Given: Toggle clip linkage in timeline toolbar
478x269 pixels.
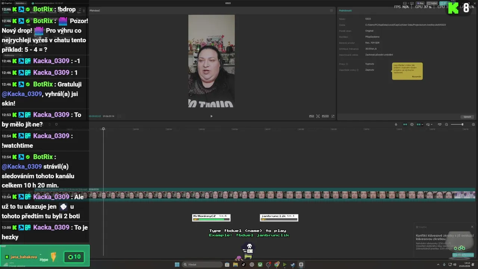Looking at the screenshot, I should [x=419, y=124].
